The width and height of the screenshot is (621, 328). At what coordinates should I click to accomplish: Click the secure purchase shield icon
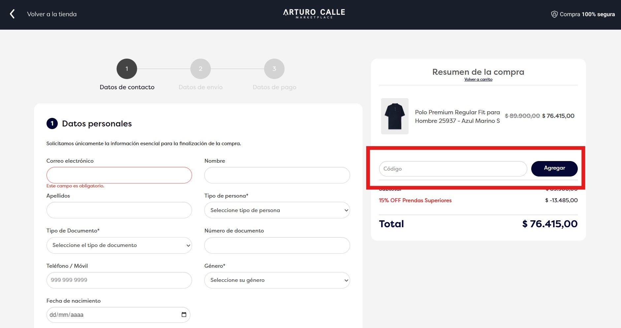(554, 14)
